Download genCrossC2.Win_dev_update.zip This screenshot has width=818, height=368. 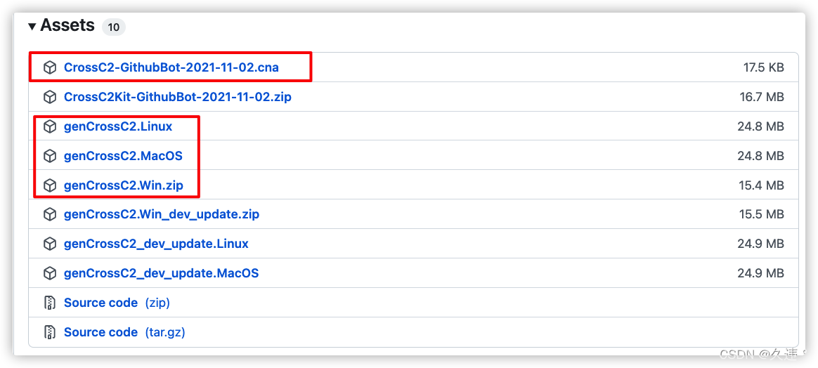point(161,214)
